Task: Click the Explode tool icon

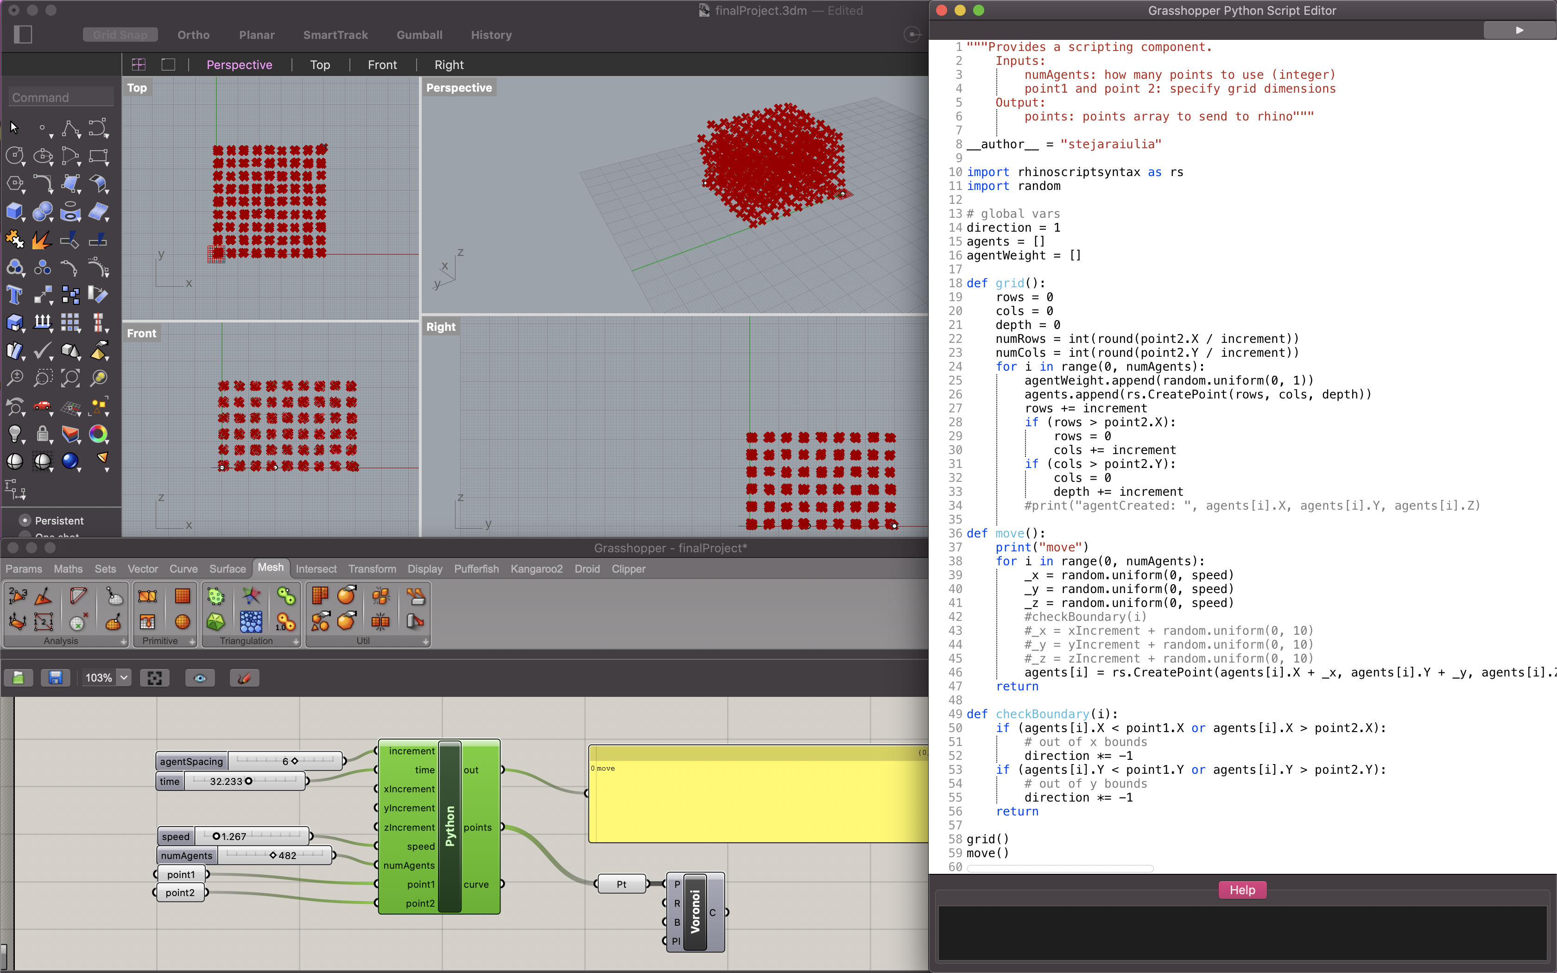Action: click(x=42, y=240)
